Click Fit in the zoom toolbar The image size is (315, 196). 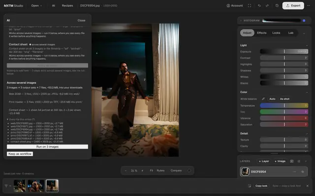point(152,171)
